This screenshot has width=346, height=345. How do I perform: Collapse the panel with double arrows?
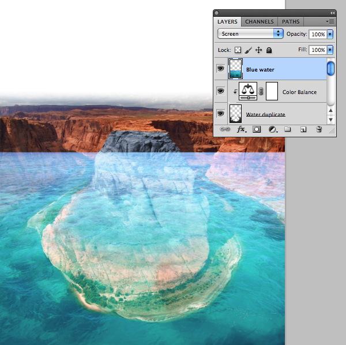pos(332,13)
